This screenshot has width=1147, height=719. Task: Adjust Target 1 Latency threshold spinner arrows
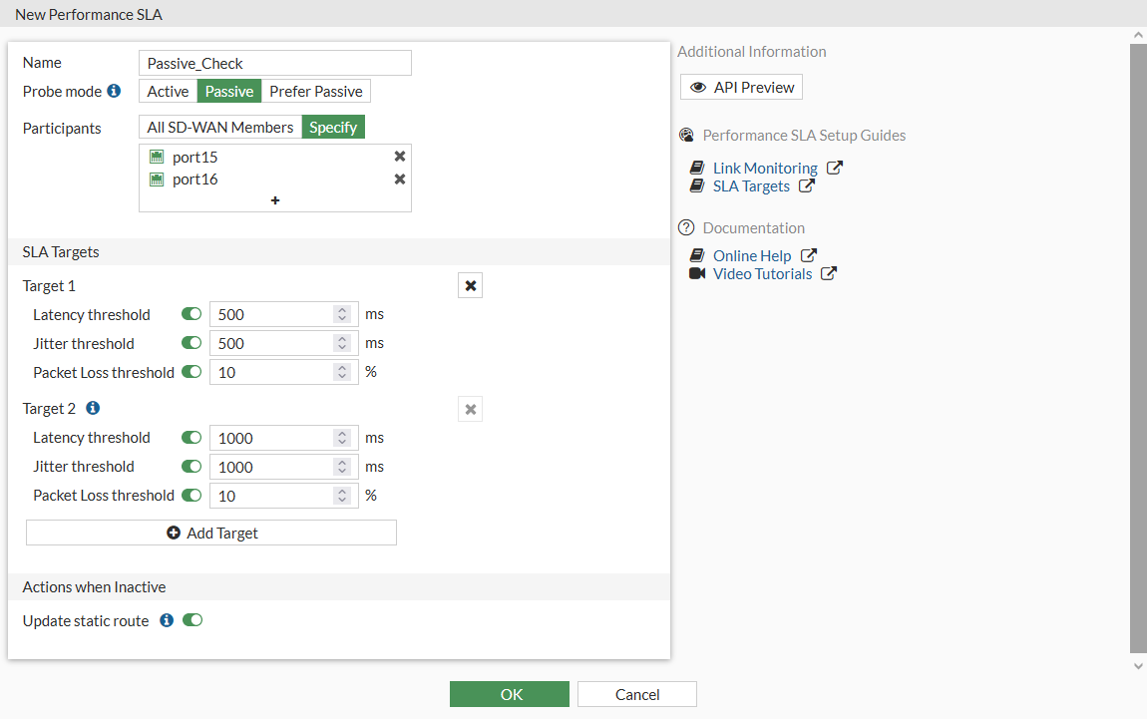[x=342, y=314]
